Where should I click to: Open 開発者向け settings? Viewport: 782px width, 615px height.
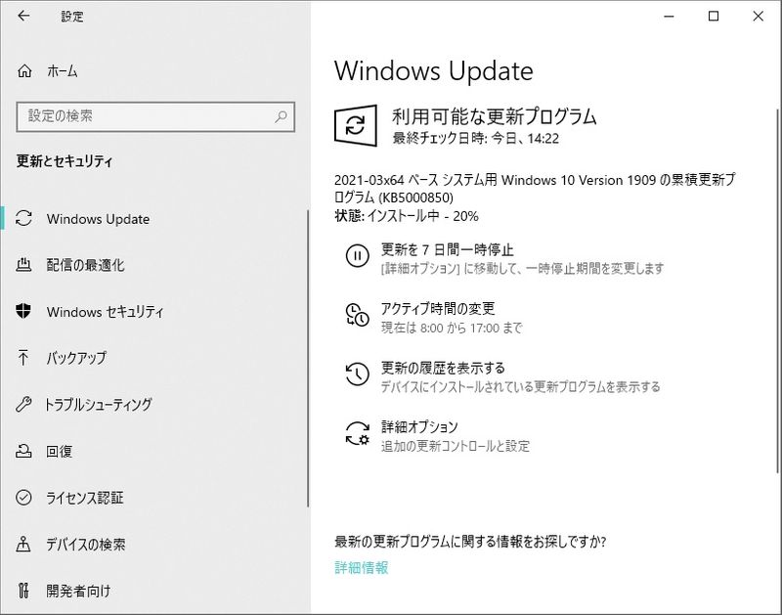click(78, 591)
